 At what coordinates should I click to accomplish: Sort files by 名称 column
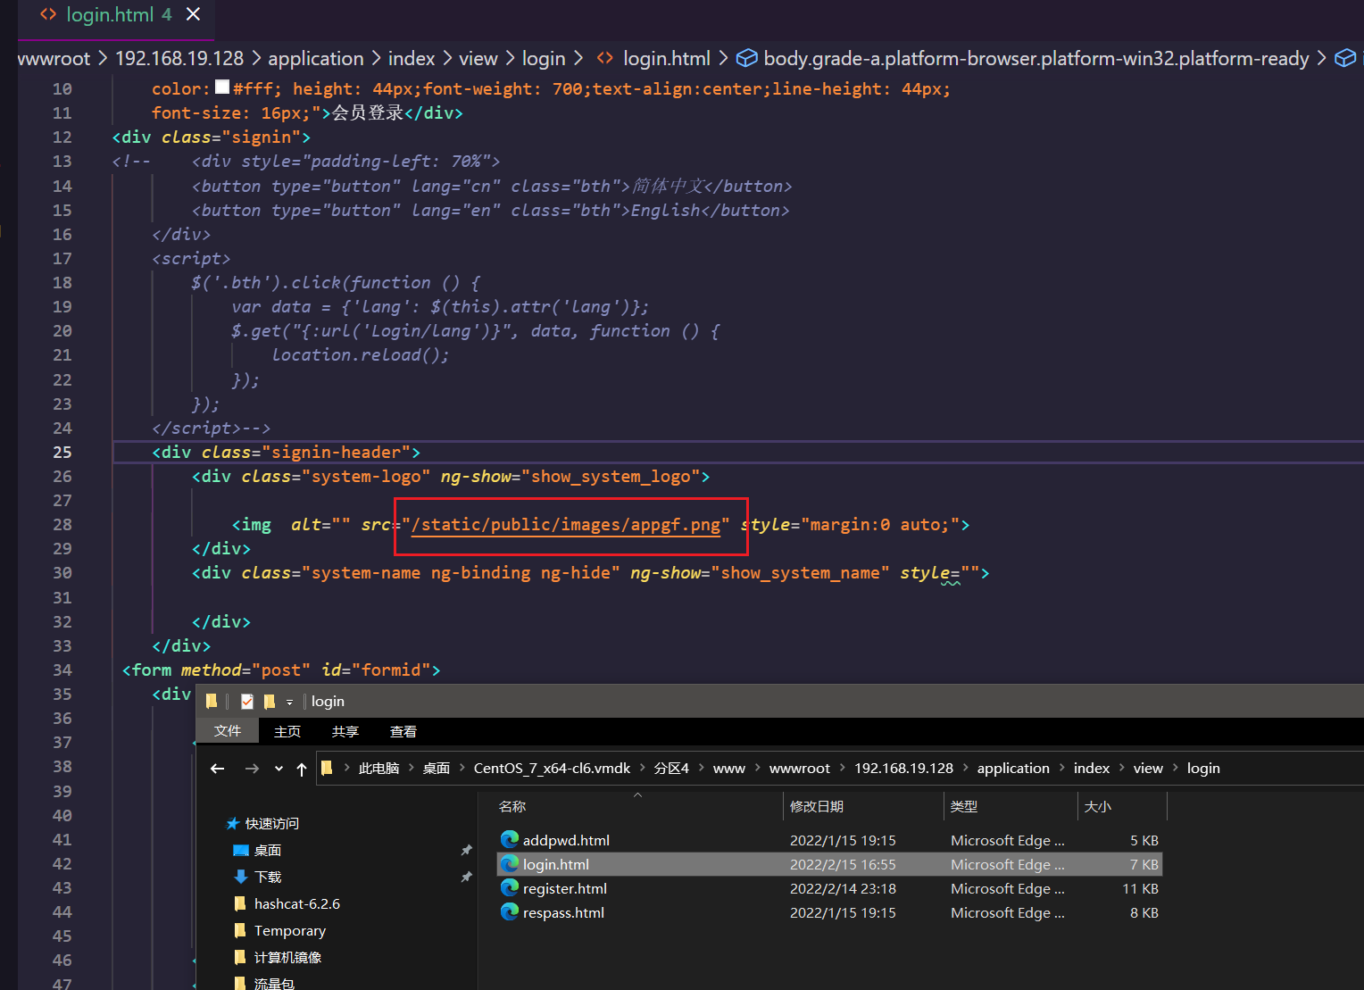pyautogui.click(x=637, y=807)
